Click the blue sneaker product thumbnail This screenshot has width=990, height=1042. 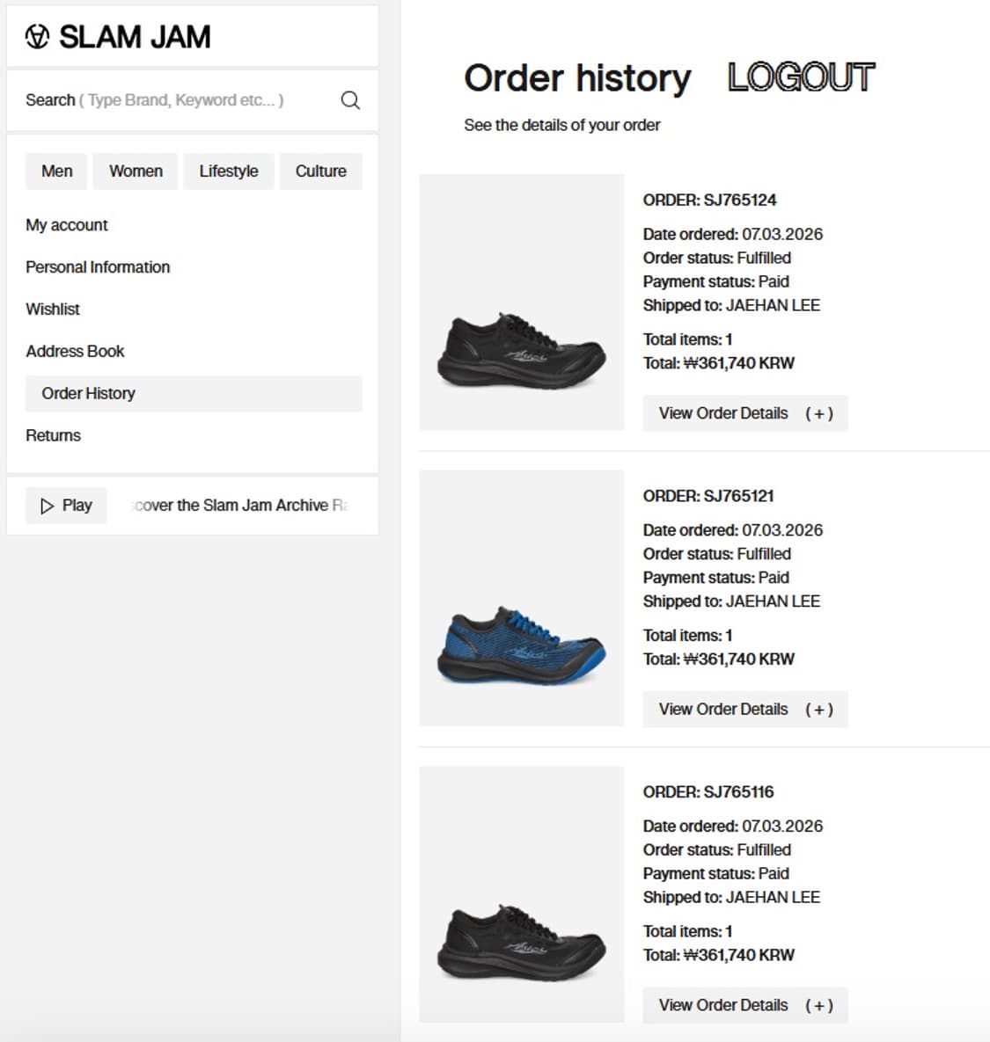coord(521,598)
